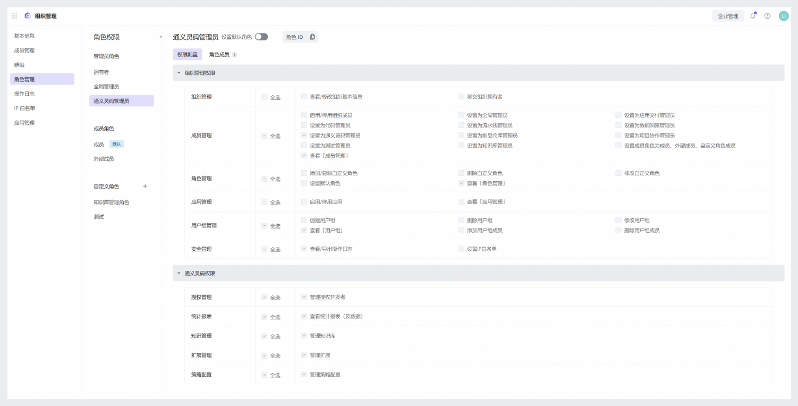Toggle 查看/导出操作日志 checkbox
The width and height of the screenshot is (798, 406).
pos(304,249)
